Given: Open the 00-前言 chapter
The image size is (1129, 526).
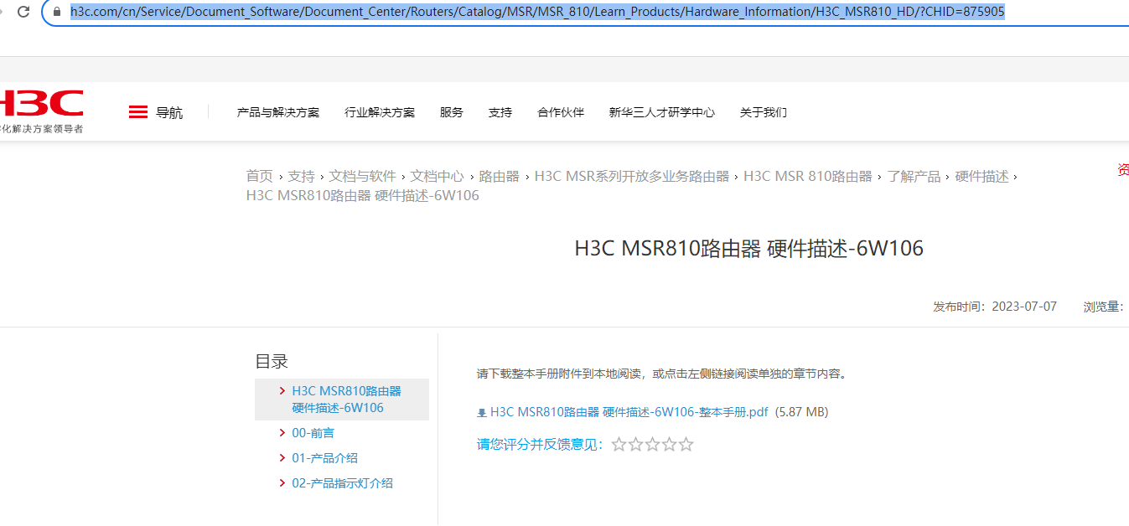Looking at the screenshot, I should coord(313,433).
